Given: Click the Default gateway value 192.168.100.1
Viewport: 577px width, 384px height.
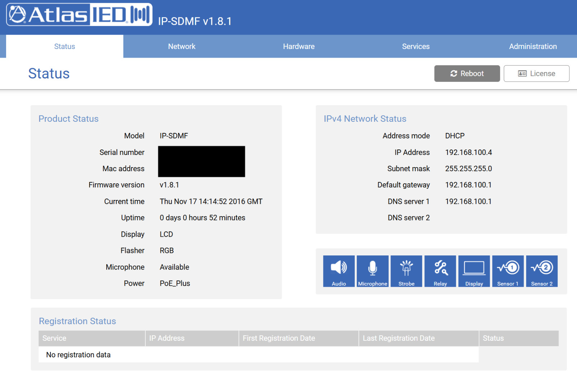Looking at the screenshot, I should [x=468, y=185].
